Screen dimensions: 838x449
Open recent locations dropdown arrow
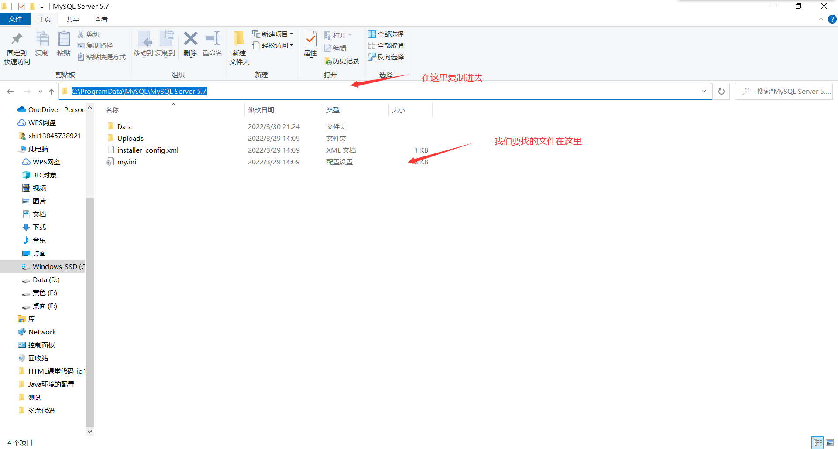[40, 92]
